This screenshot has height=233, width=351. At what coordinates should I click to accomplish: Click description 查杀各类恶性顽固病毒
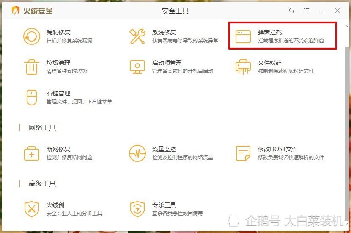tap(178, 213)
